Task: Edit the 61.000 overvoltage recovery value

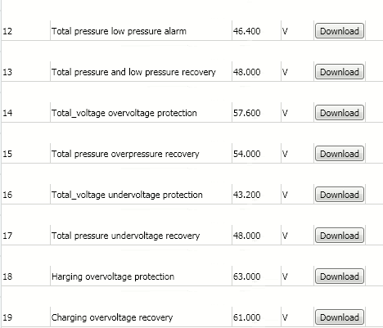Action: coord(256,317)
